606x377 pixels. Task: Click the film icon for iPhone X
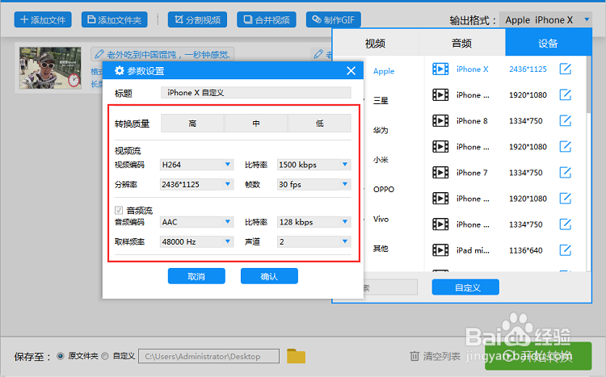440,69
